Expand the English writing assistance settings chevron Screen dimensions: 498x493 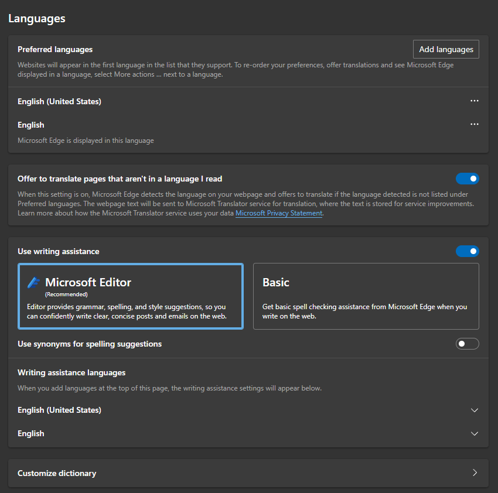(x=474, y=434)
